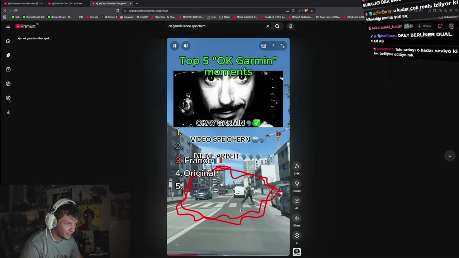The image size is (459, 258).
Task: Switch to the 'Babamdan kıssadan hisse' tab
Action: pyautogui.click(x=23, y=4)
